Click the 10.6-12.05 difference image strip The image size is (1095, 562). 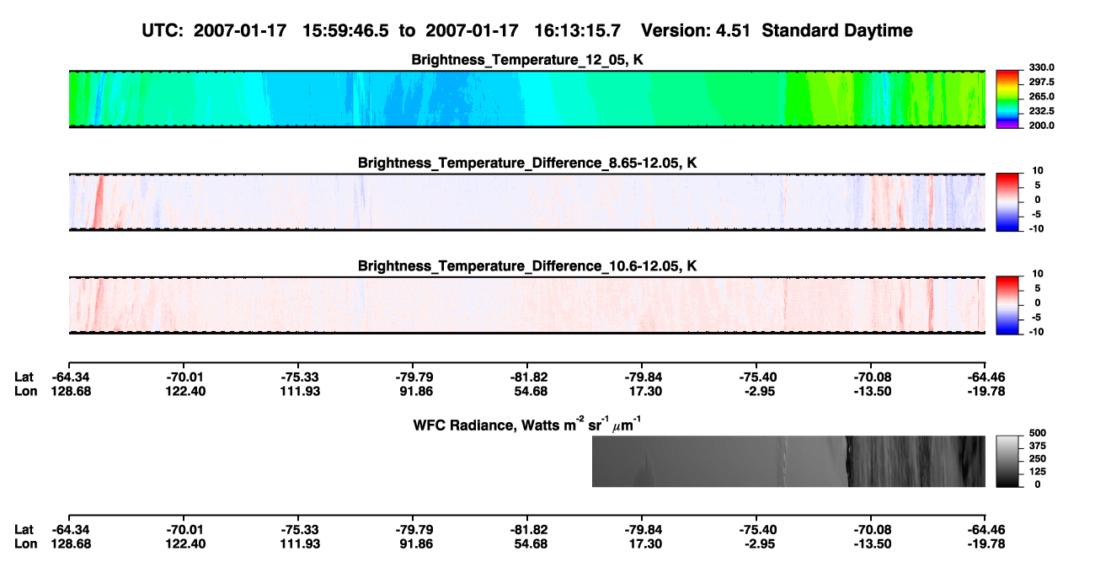pyautogui.click(x=526, y=305)
